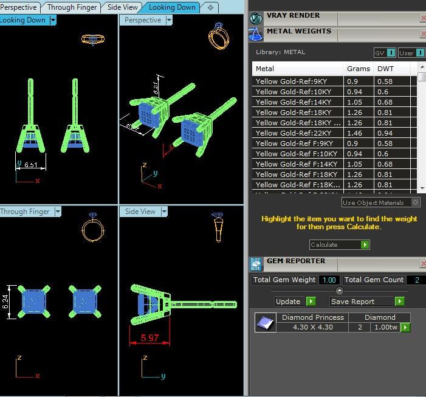Select the Looking Down tab
This screenshot has height=397, width=426.
(172, 7)
